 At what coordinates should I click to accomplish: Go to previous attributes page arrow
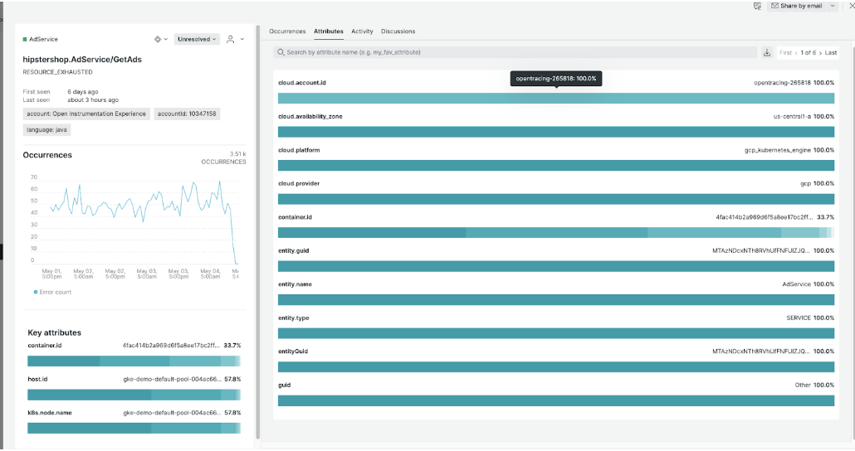797,53
